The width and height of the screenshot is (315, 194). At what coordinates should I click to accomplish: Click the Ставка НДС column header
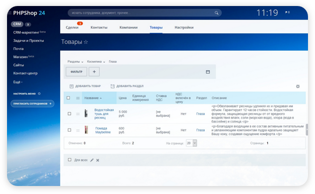[161, 98]
